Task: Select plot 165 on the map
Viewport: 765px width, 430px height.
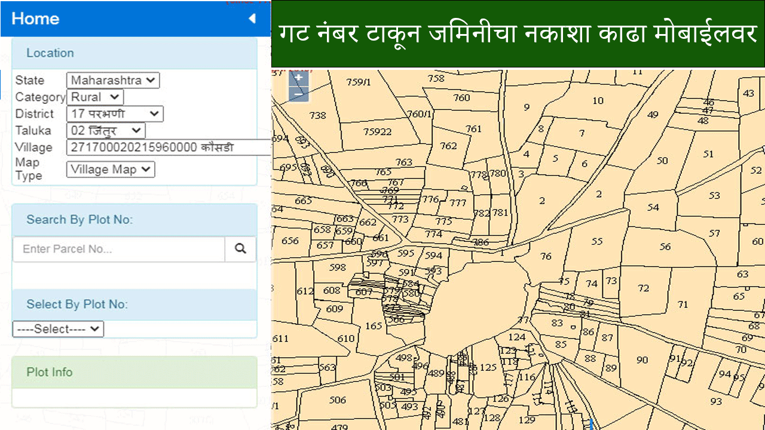Action: point(374,326)
